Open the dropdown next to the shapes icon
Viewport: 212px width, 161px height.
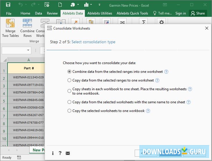click(78, 5)
